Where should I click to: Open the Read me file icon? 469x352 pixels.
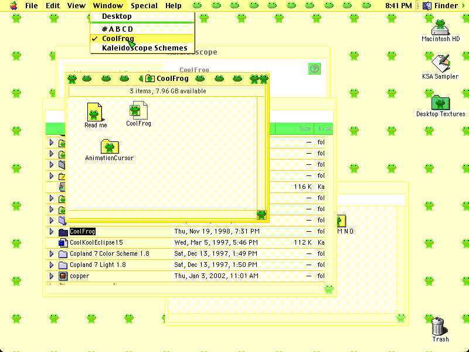(94, 112)
